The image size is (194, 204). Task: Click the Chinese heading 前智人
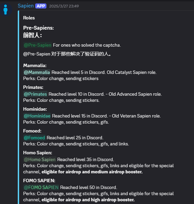click(32, 35)
